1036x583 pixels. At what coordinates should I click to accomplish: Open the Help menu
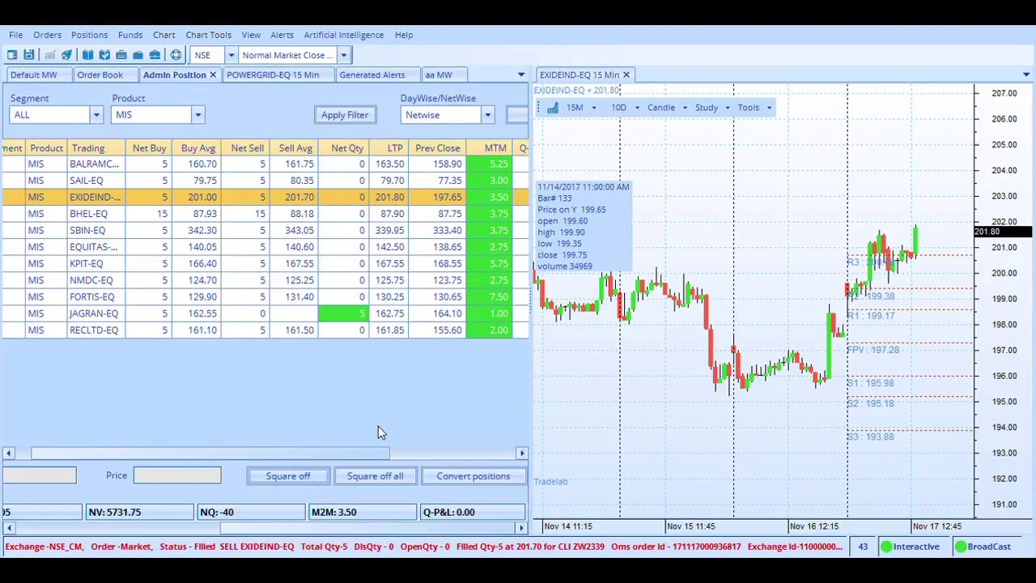[404, 35]
